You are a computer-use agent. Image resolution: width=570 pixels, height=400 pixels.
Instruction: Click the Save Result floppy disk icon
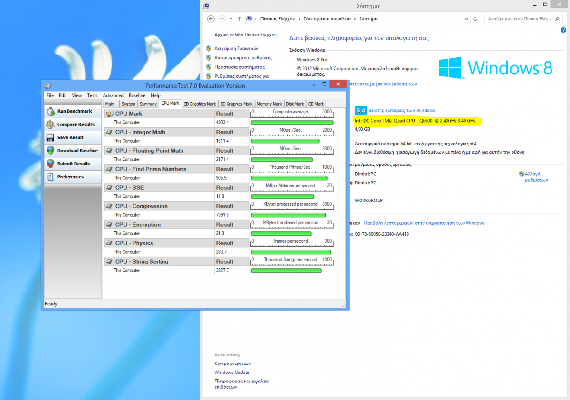click(x=50, y=137)
